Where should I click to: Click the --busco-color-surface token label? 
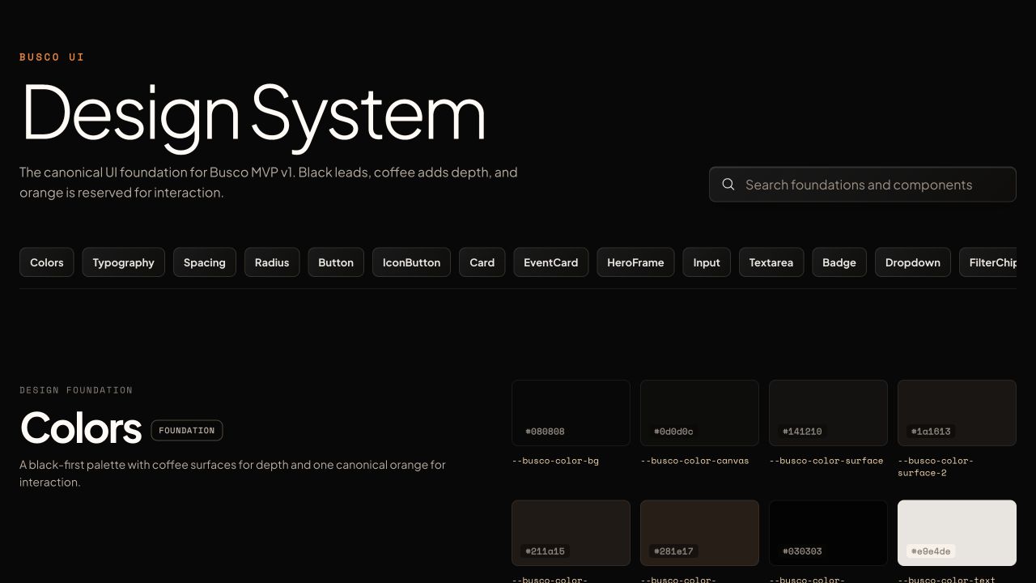point(826,461)
